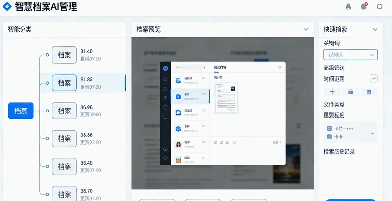Click checkmark box icon in popup footer
Viewport: 392px width, 201px height.
click(x=228, y=142)
